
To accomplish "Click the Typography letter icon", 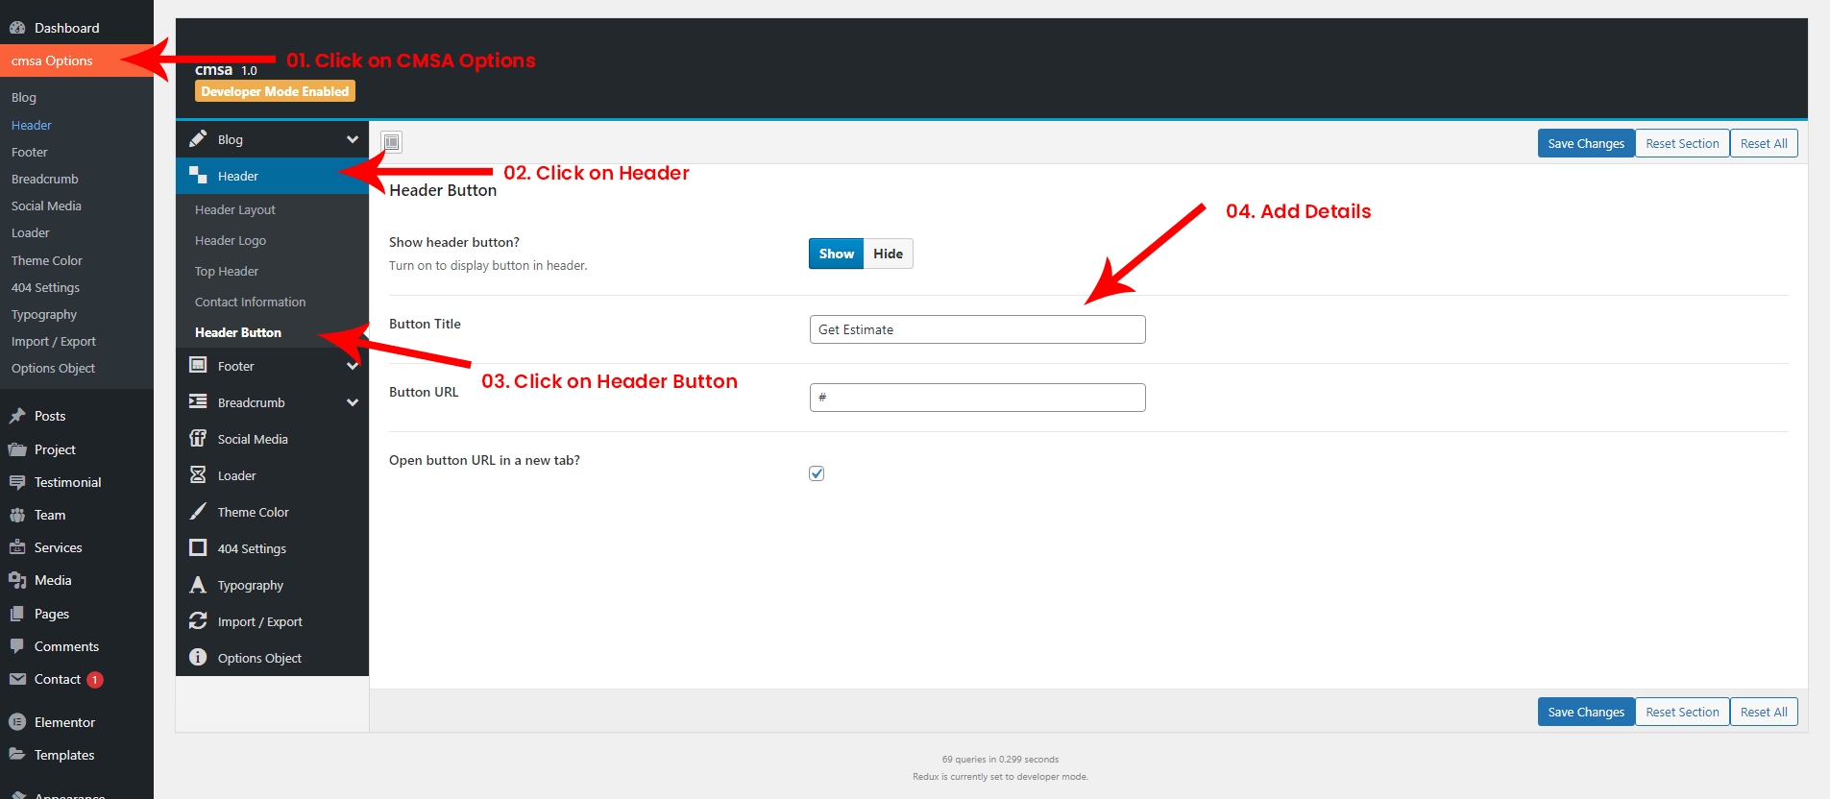I will coord(198,585).
